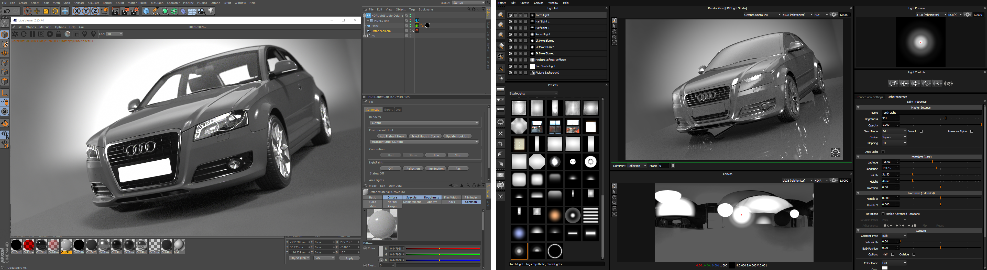Toggle Picture Background on/off
This screenshot has width=987, height=270.
(510, 73)
